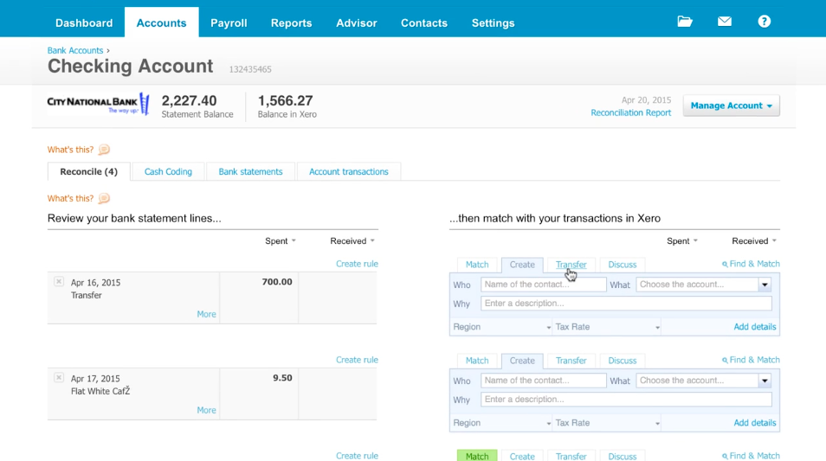Screen dimensions: 826x461
Task: Select Transfer tab for the 700.00 transaction
Action: coord(571,265)
